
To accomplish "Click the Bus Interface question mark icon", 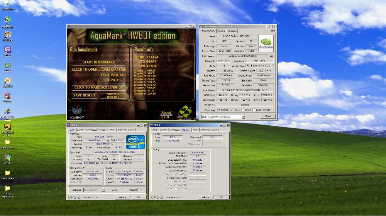I will click(x=273, y=66).
